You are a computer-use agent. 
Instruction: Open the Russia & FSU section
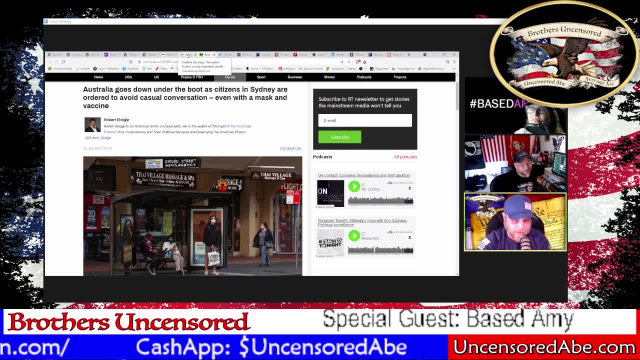click(x=192, y=77)
